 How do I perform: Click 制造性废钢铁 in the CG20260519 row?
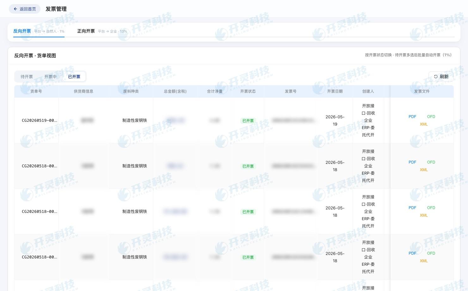pyautogui.click(x=135, y=121)
